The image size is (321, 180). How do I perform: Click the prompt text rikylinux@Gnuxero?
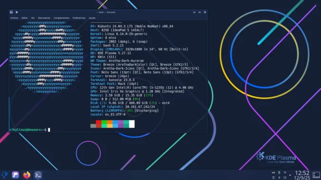pos(25,130)
